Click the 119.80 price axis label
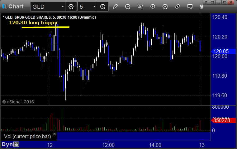Image resolution: width=237 pixels, height=149 pixels. (220, 76)
